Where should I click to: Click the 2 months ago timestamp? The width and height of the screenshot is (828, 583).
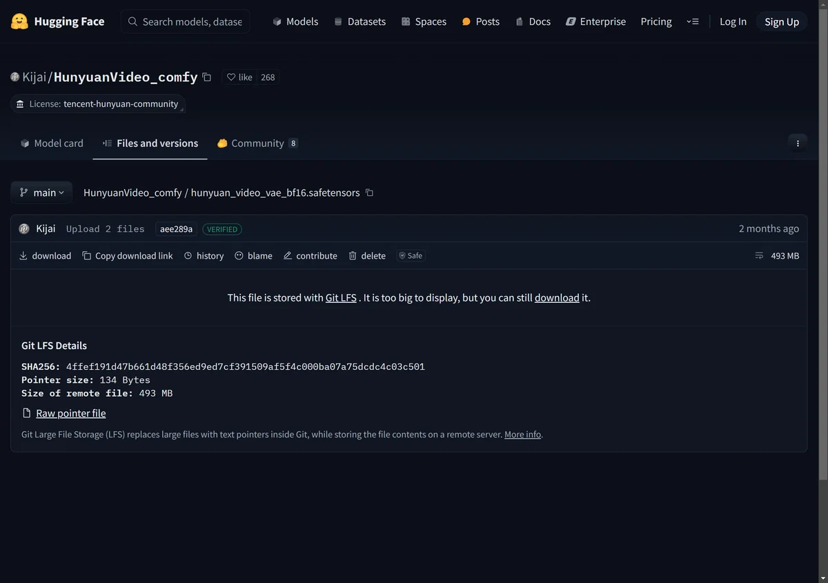[769, 228]
